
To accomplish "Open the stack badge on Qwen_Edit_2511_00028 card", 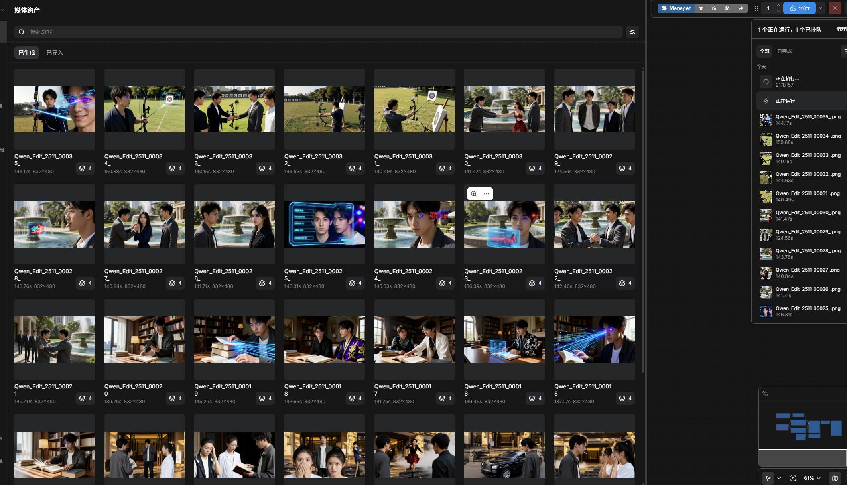I will pyautogui.click(x=85, y=283).
